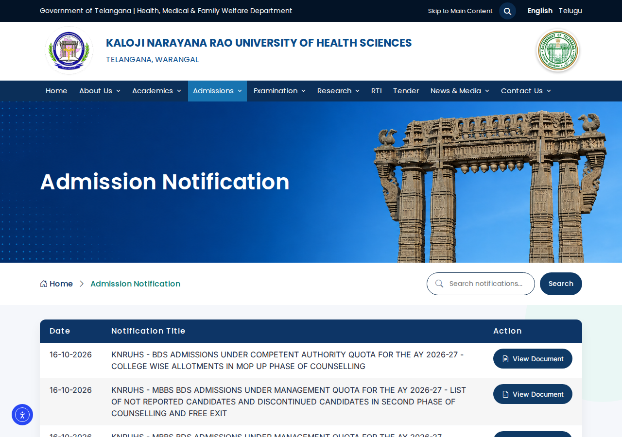The height and width of the screenshot is (437, 622).
Task: Click the MBBS BDS management quota second phase title
Action: (289, 402)
